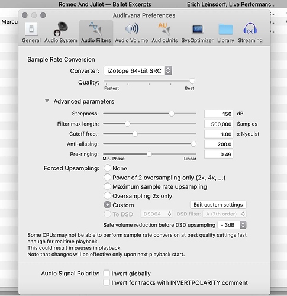Select Power of 2 oversampling only option
Viewport: 287px width, 296px height.
[x=107, y=178]
